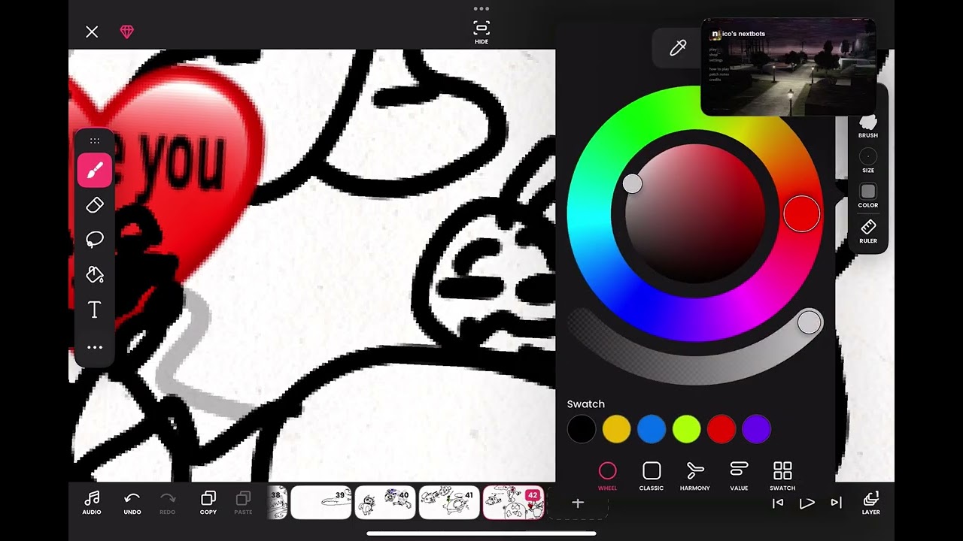The image size is (963, 541).
Task: Select the Text tool
Action: 95,310
